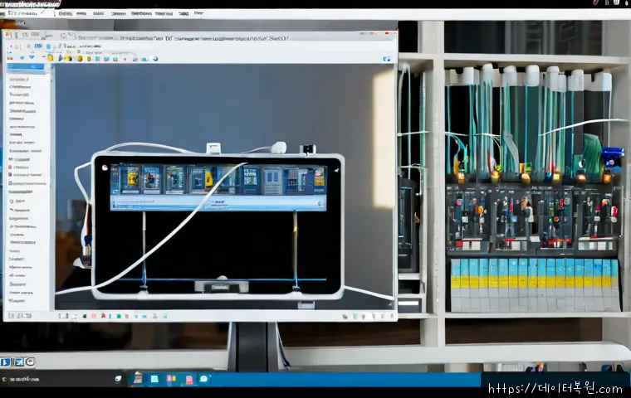Click the pink icon at the start of the upper toolbar
This screenshot has width=631, height=398.
point(16,46)
